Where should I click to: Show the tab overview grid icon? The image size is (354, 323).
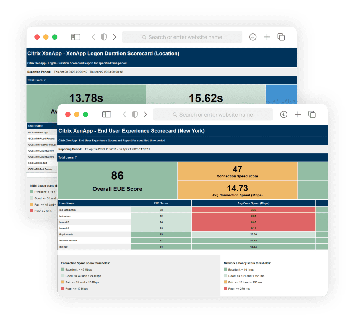point(312,114)
